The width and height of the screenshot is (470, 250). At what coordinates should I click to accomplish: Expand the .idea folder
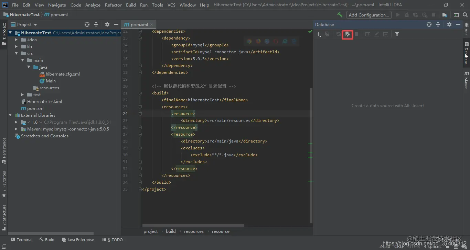tap(16, 40)
